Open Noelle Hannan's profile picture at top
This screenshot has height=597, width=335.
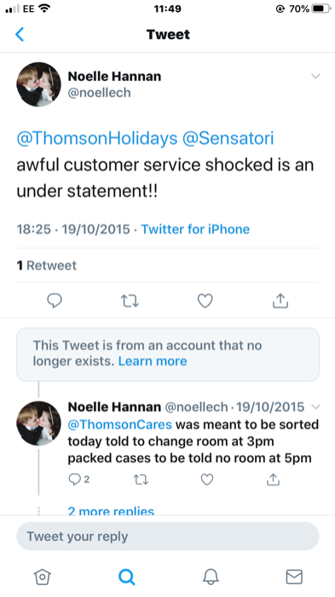tap(38, 84)
